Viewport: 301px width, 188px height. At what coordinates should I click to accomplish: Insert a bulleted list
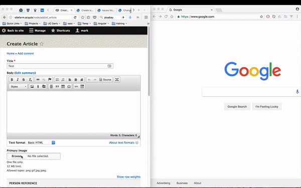pyautogui.click(x=57, y=80)
